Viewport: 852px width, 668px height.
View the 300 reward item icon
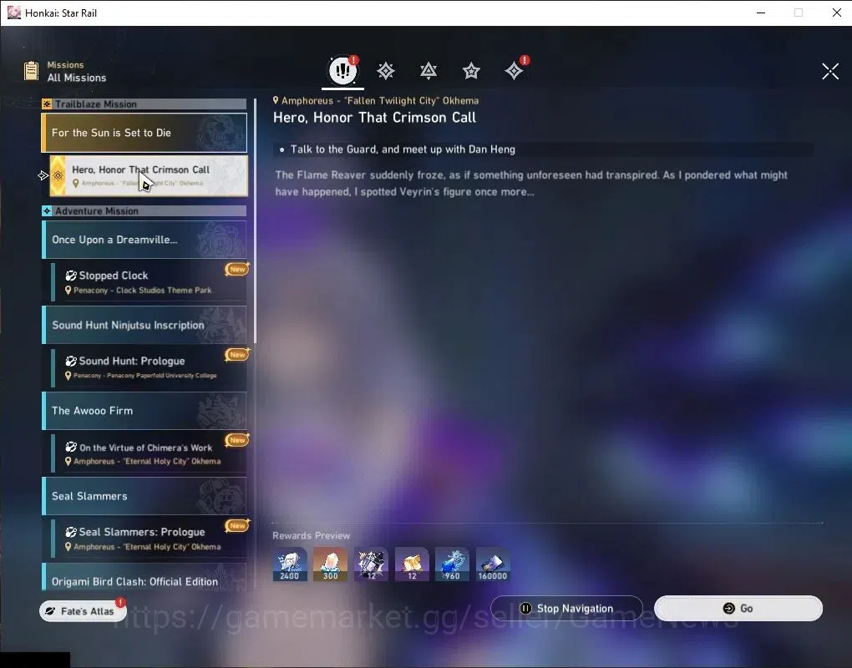331,564
